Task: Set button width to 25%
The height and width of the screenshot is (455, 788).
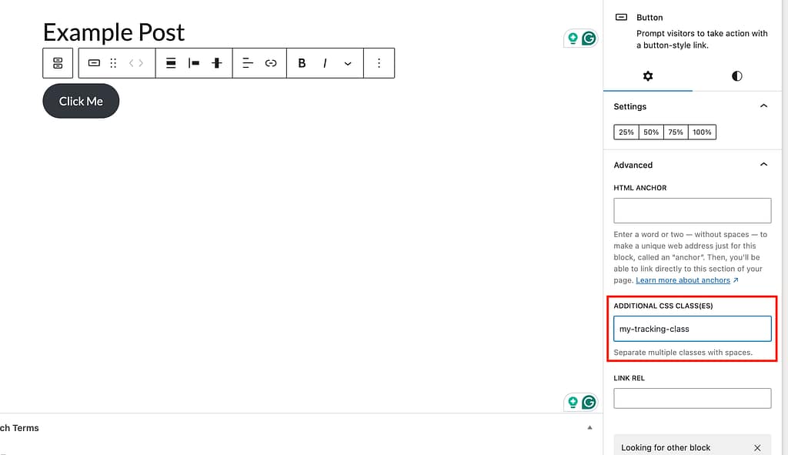Action: (626, 132)
